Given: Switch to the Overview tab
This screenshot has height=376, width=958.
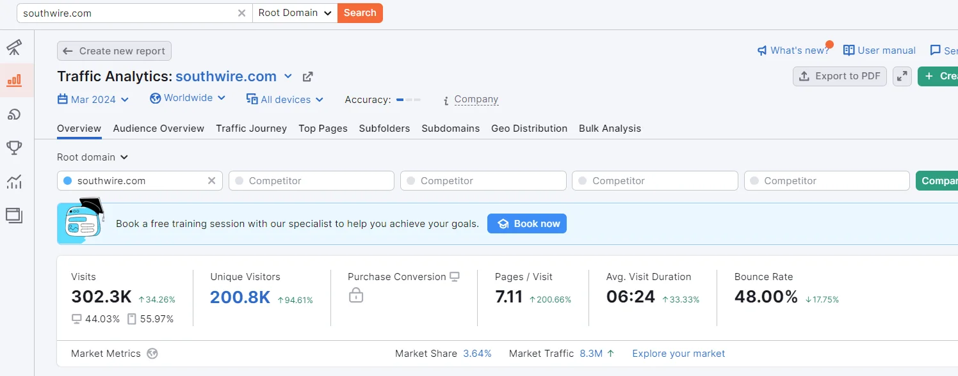Looking at the screenshot, I should (x=79, y=129).
